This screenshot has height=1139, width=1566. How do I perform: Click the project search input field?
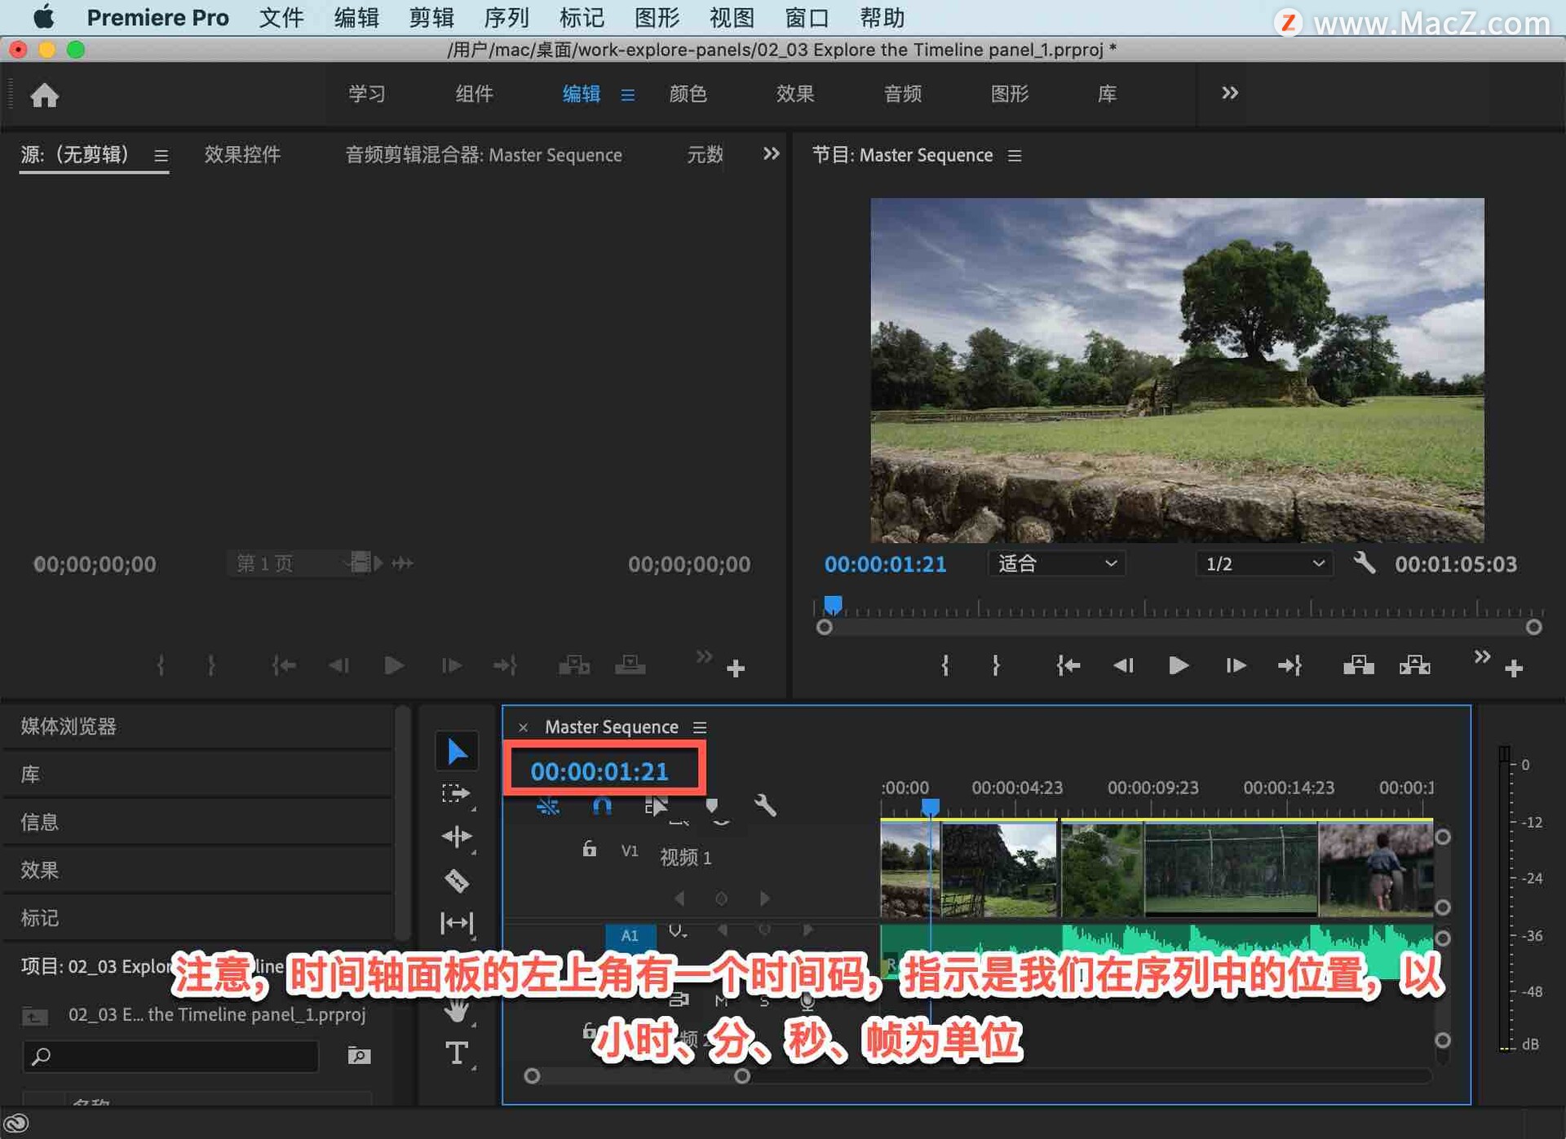click(170, 1056)
